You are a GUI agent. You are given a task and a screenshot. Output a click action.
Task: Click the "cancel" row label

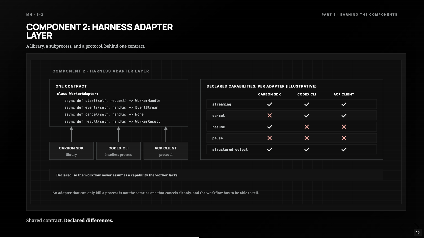[218, 116]
